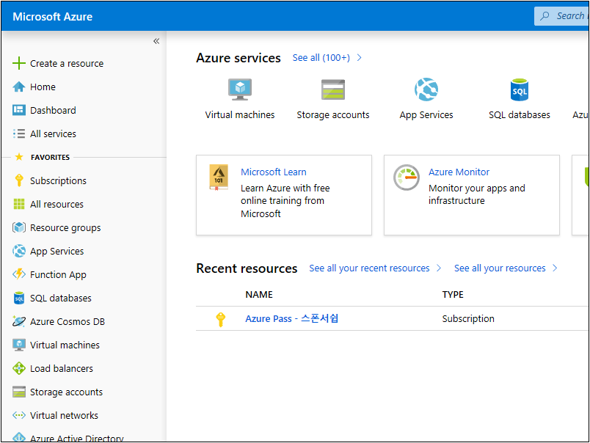The image size is (590, 443).
Task: Click Azure Active Directory label in sidebar
Action: (77, 438)
